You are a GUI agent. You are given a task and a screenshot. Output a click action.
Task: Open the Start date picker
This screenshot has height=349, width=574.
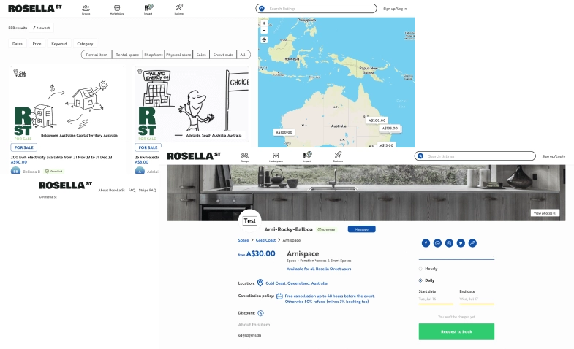click(x=436, y=299)
